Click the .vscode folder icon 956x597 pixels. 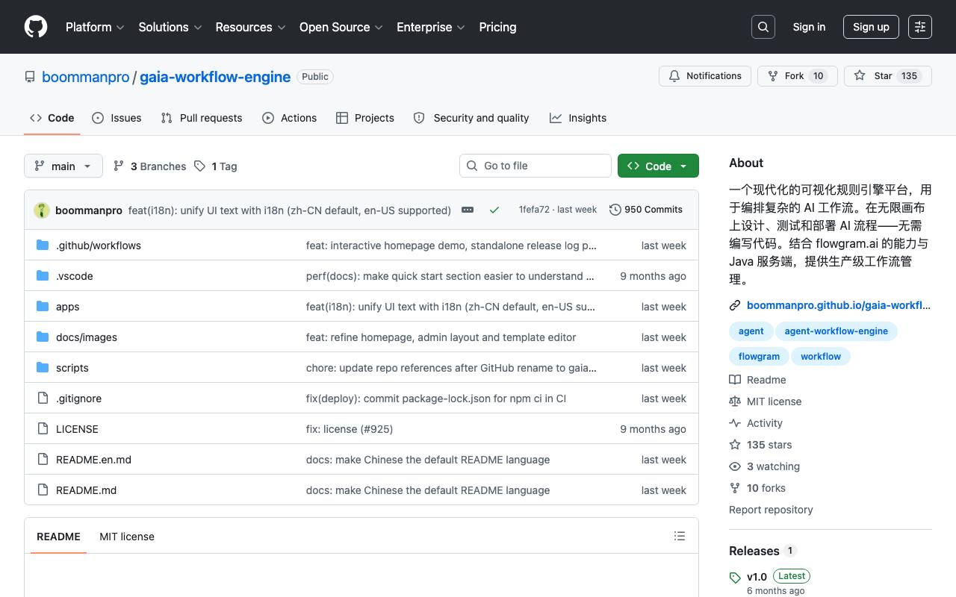click(43, 276)
